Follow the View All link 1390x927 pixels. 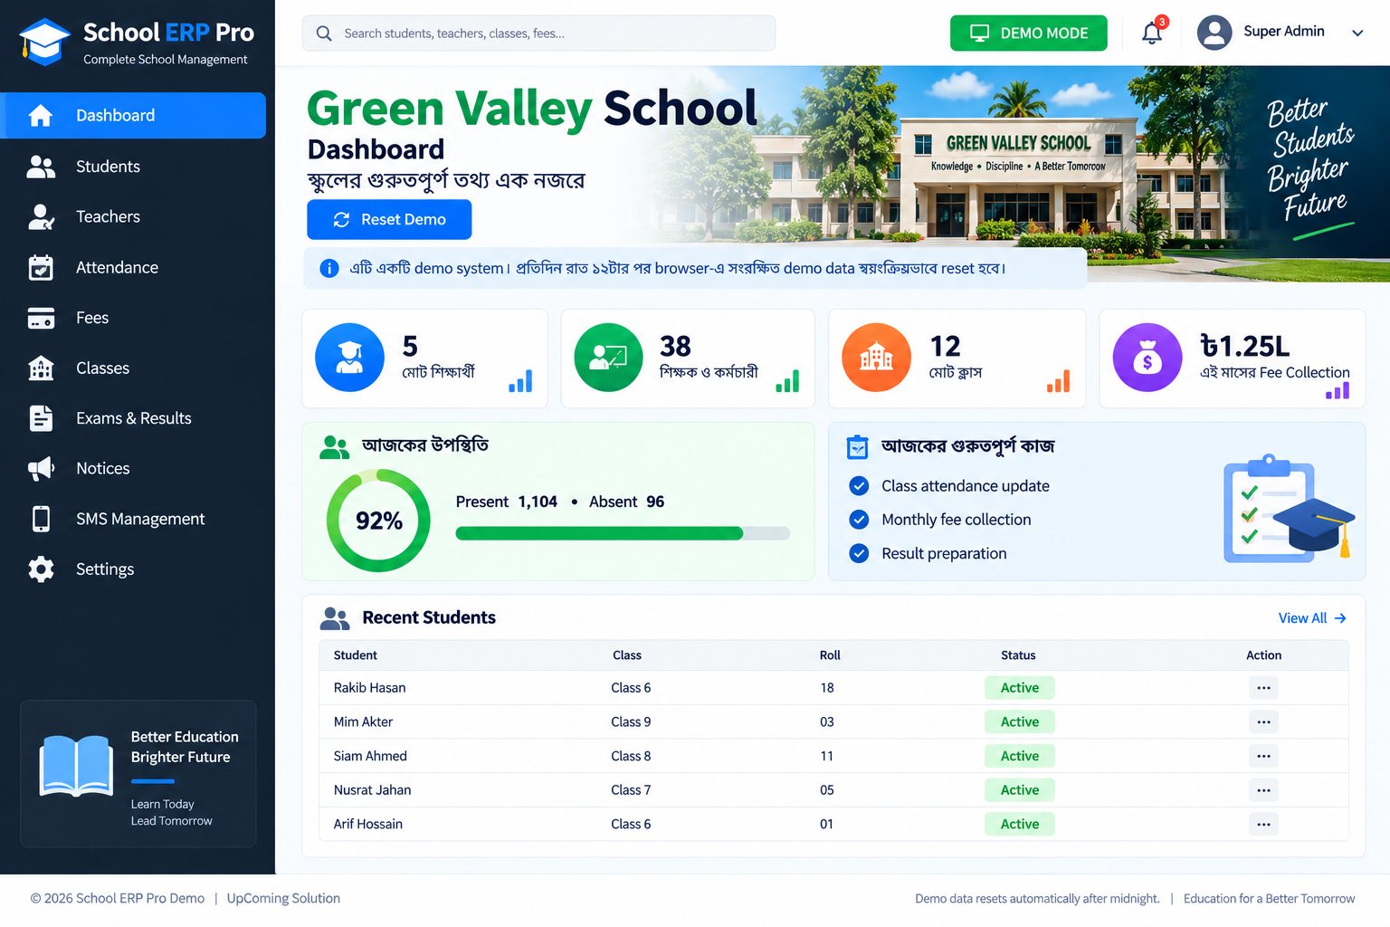click(x=1312, y=618)
